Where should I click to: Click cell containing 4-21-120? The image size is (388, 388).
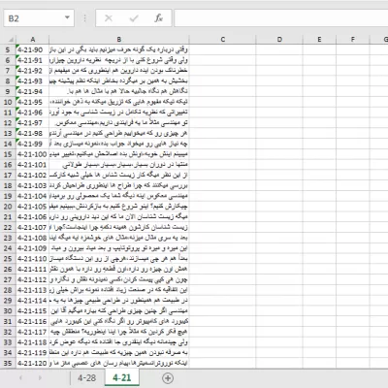(x=32, y=363)
